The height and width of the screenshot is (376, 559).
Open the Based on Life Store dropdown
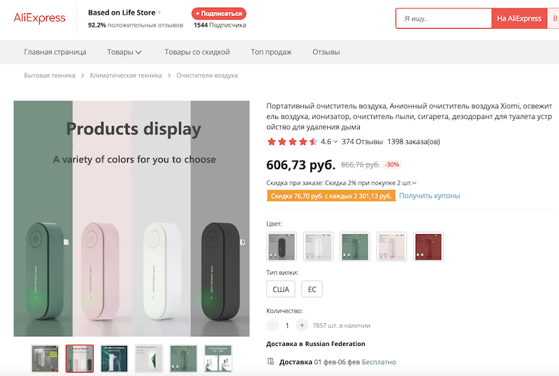coord(159,13)
